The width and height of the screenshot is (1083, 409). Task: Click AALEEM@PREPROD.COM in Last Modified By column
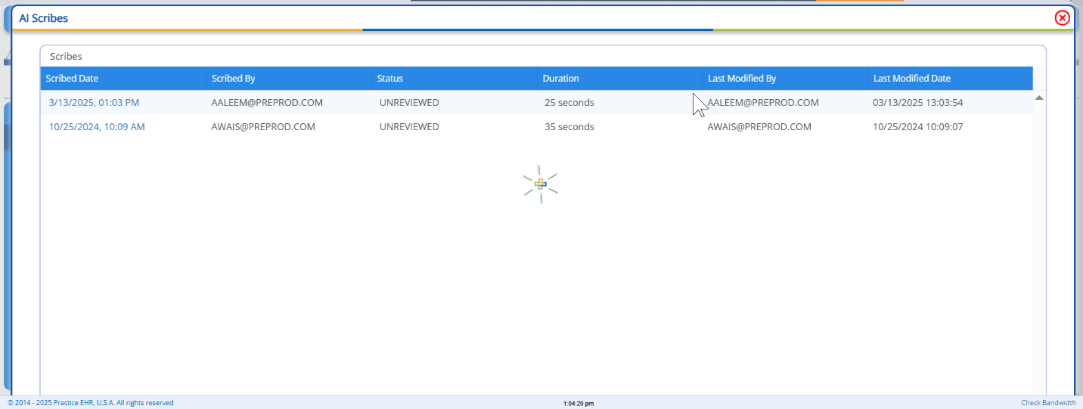tap(763, 103)
